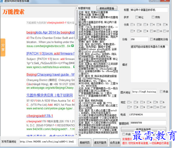Open the Beijing/Chaoyang travel guide link
The image size is (180, 148).
pos(51,74)
